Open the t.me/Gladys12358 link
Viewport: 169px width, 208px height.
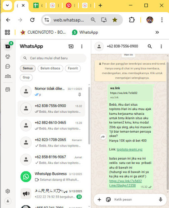[122, 186]
